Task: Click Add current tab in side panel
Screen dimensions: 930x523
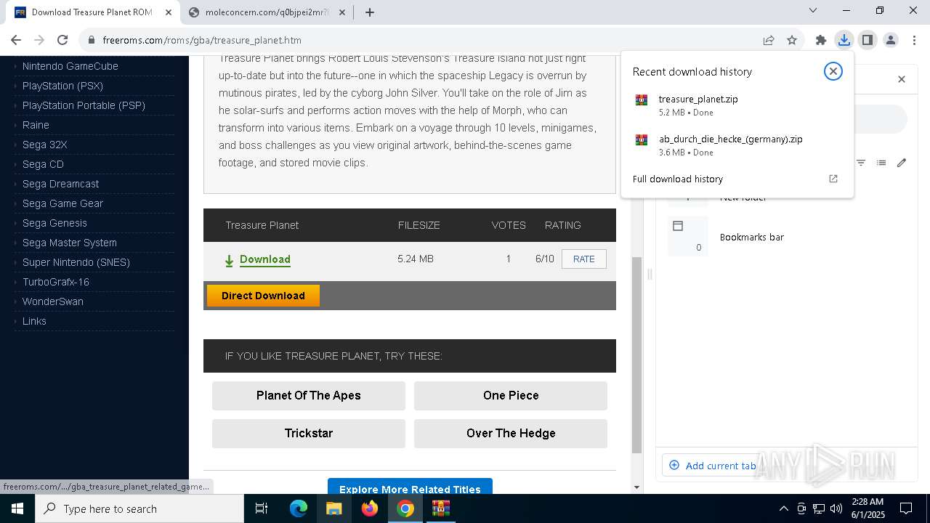Action: click(x=712, y=466)
